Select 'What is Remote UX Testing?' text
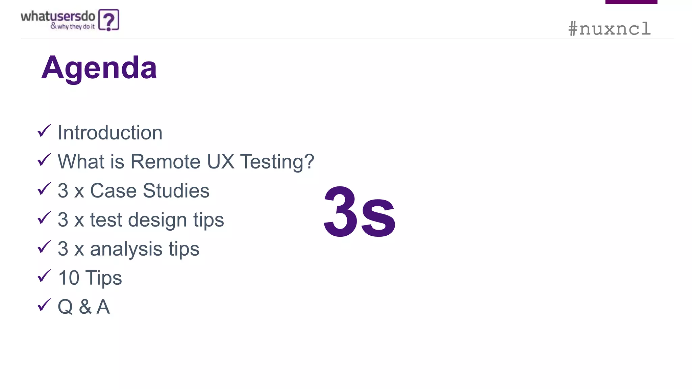Screen dimensions: 692x389 click(x=186, y=161)
